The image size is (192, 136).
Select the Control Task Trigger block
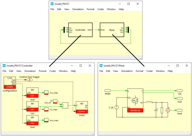click(x=29, y=80)
